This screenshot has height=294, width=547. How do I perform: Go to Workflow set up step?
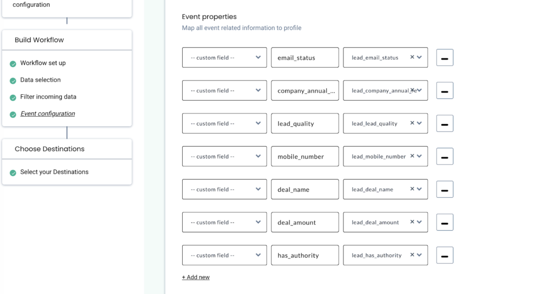pos(43,63)
